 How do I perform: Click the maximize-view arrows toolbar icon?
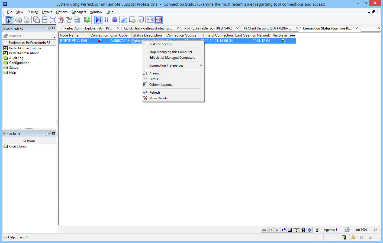(53, 20)
